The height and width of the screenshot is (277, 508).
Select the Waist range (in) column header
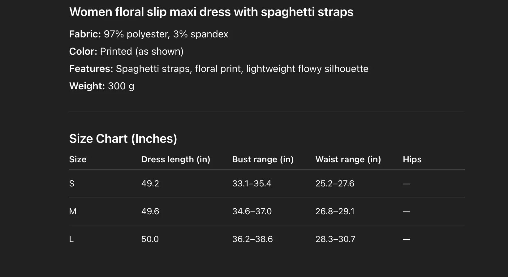coord(348,159)
